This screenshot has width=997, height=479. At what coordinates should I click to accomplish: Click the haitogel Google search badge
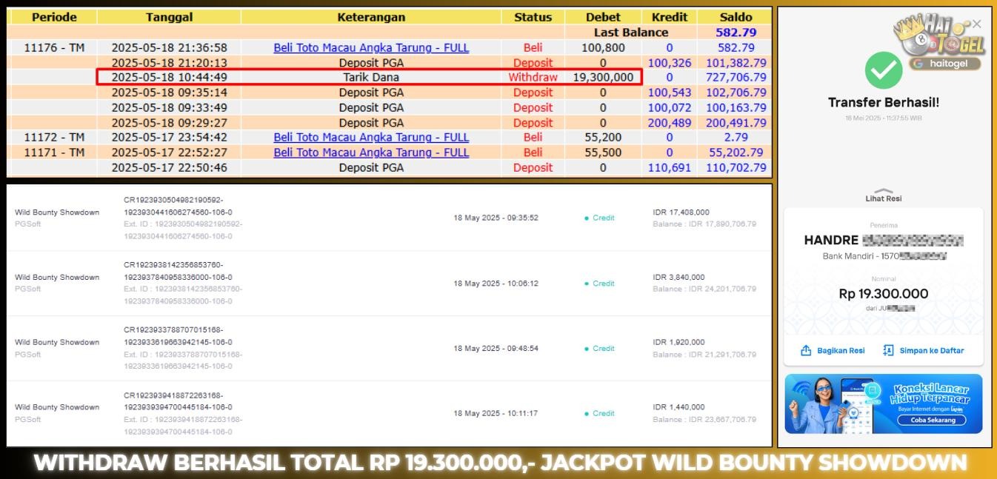tap(944, 64)
